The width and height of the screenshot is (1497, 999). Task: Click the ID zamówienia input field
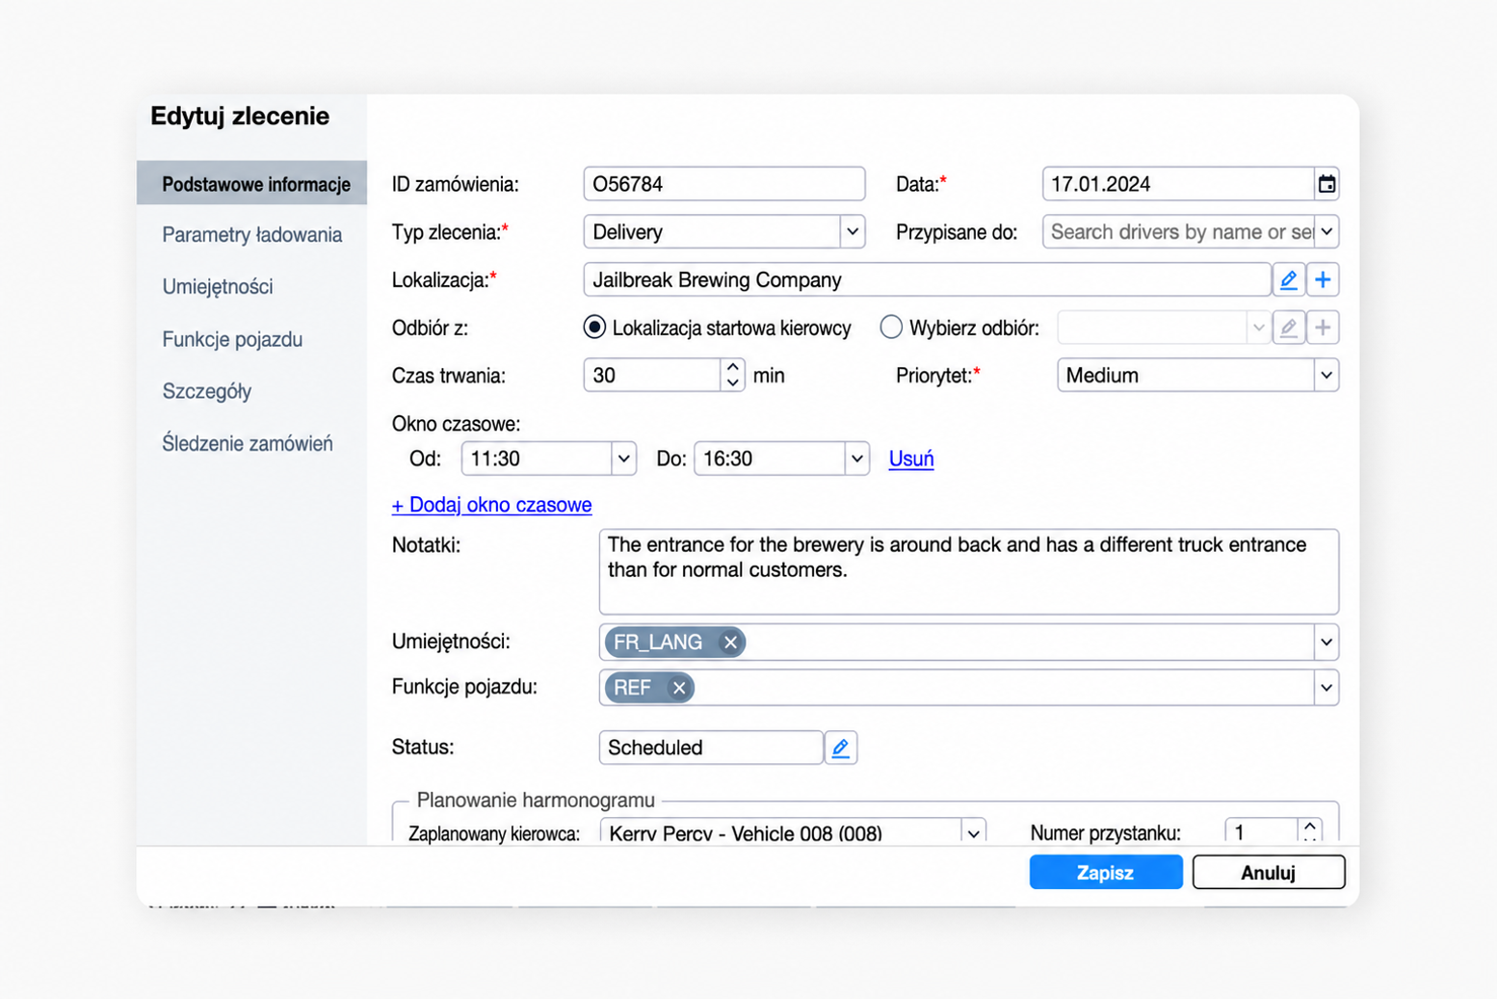pos(724,184)
